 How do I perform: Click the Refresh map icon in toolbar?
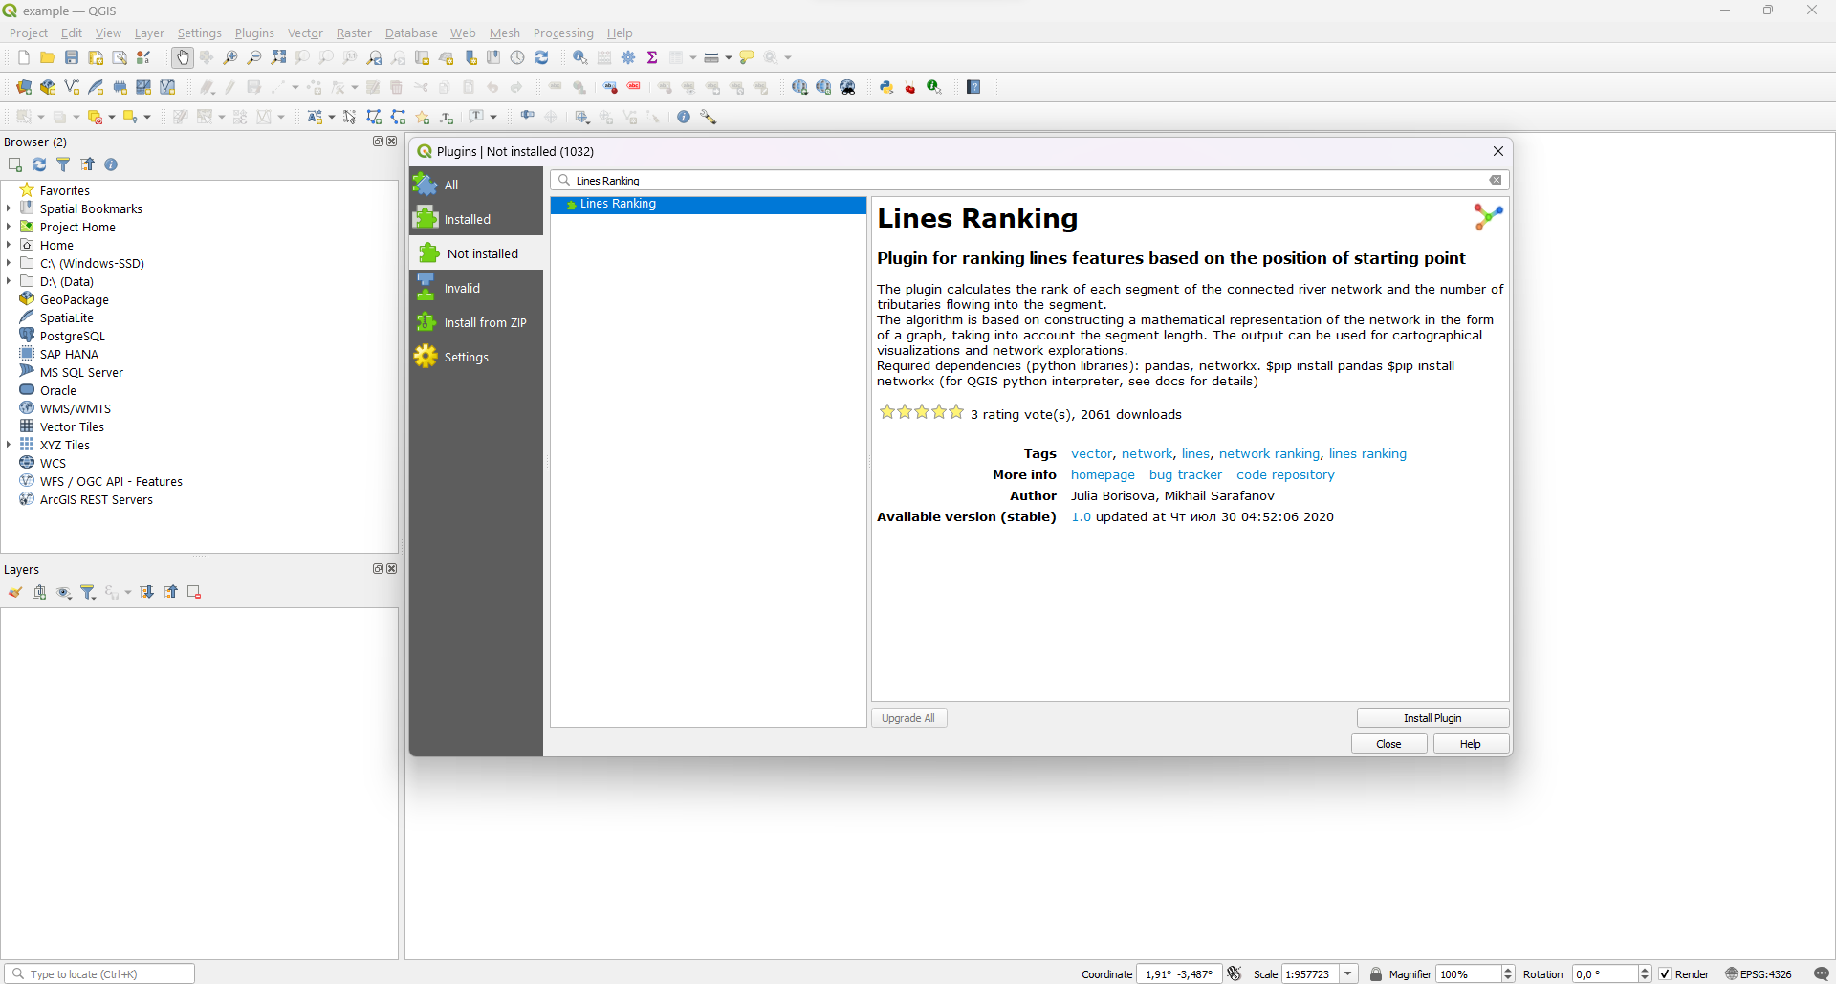click(541, 57)
